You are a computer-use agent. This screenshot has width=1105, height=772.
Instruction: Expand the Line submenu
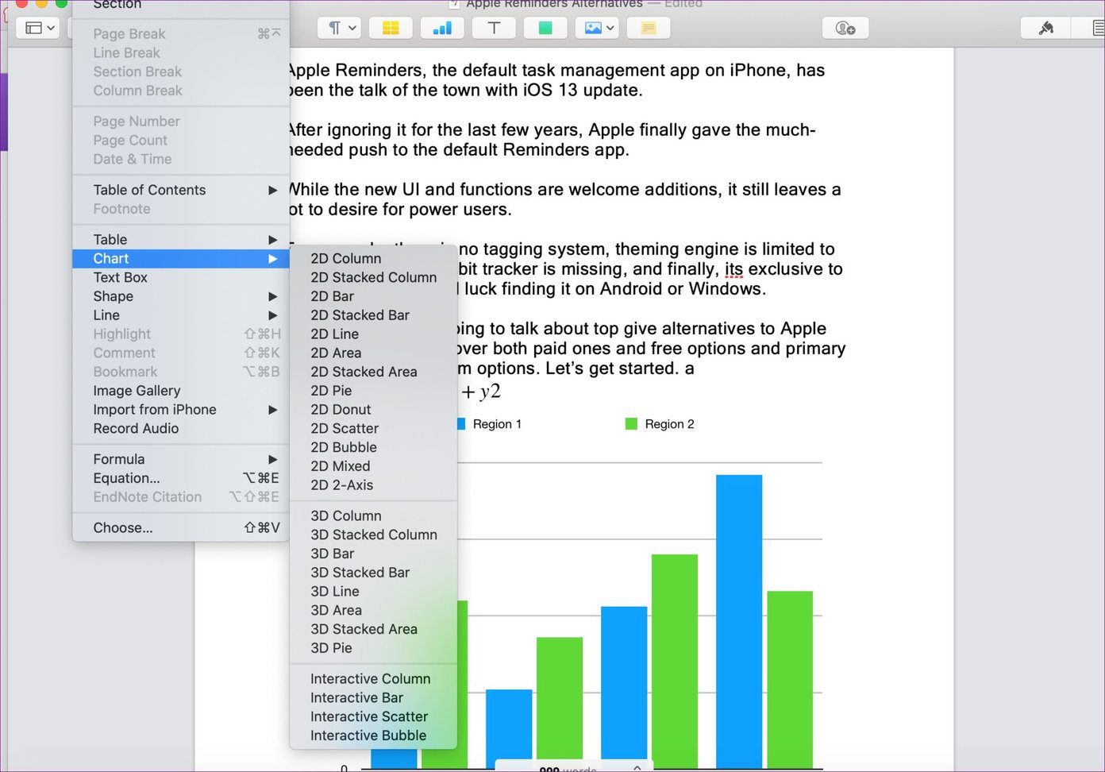tap(180, 315)
